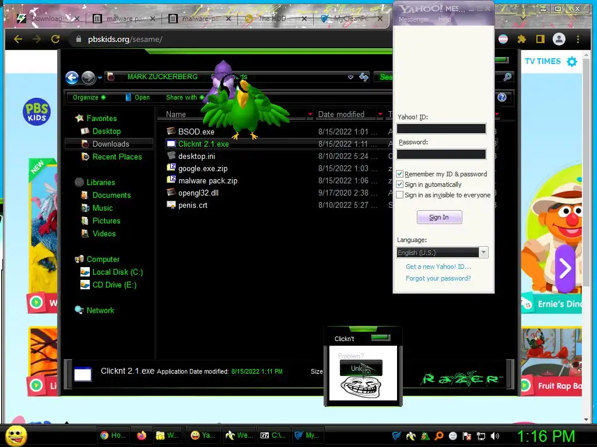The width and height of the screenshot is (597, 447).
Task: Go forward in the Explorer window
Action: point(89,77)
